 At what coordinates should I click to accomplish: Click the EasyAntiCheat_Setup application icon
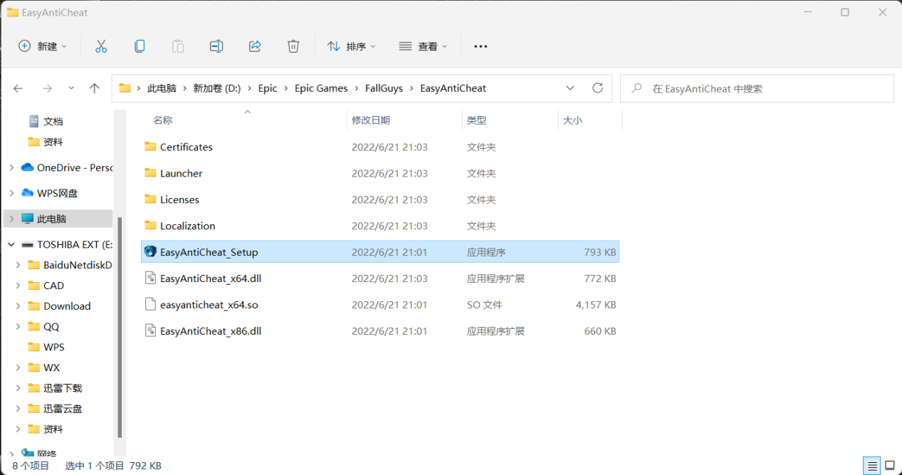tap(150, 252)
